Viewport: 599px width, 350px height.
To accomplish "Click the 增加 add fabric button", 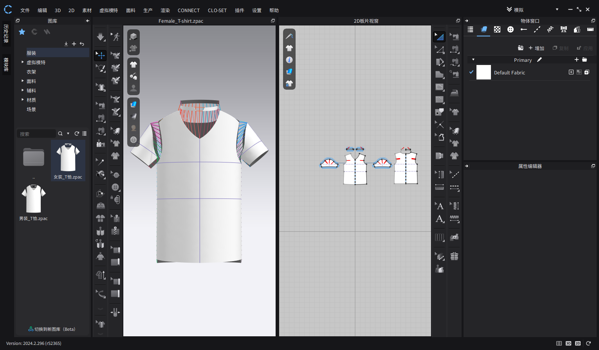I will [536, 48].
